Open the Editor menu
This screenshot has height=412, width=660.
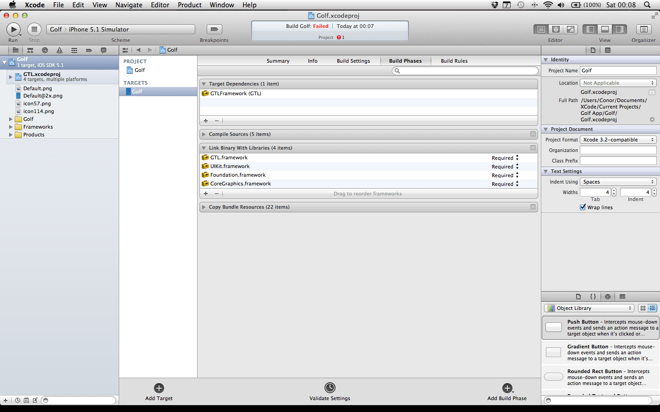click(160, 5)
